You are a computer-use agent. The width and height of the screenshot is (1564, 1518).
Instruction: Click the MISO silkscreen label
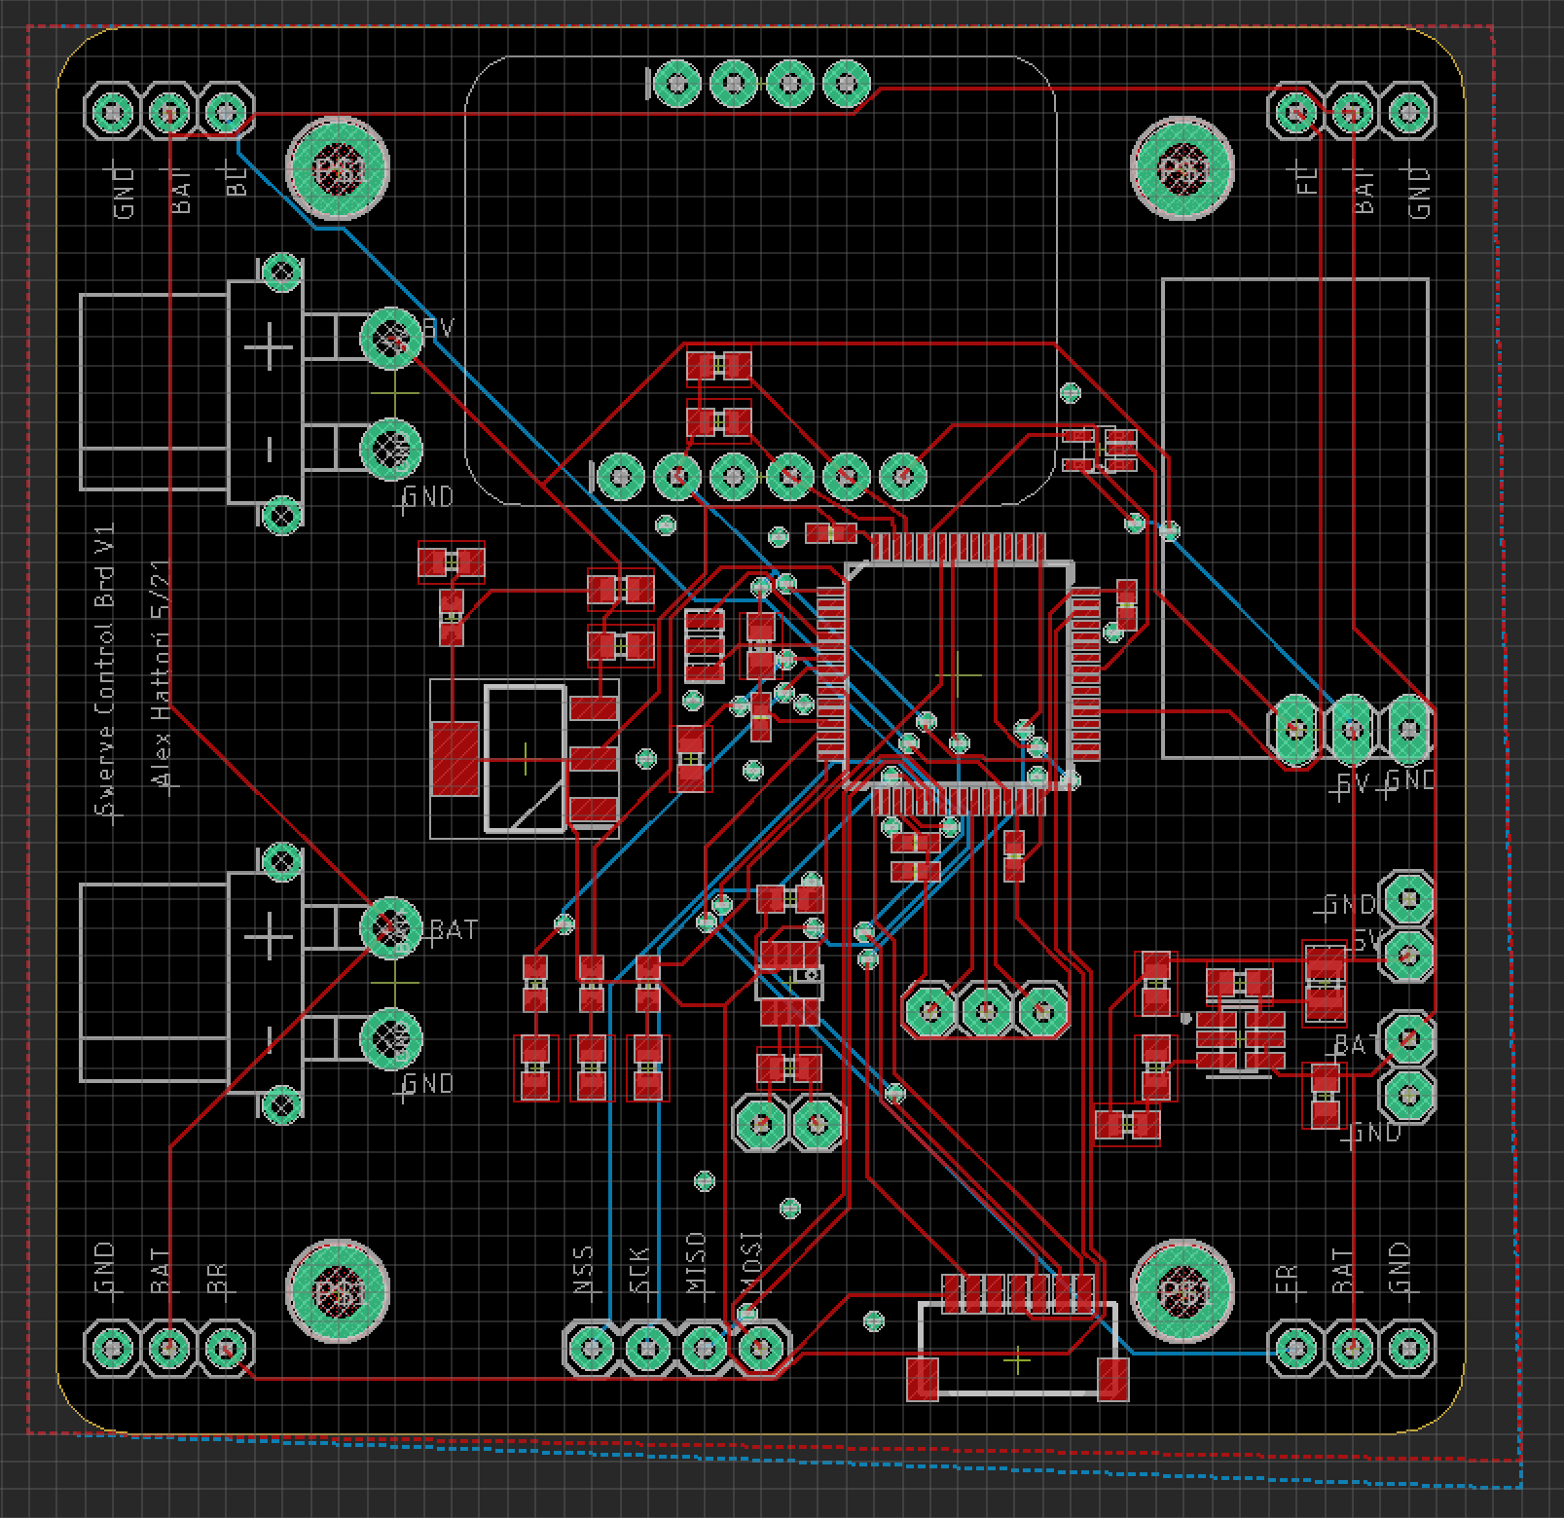coord(695,1264)
